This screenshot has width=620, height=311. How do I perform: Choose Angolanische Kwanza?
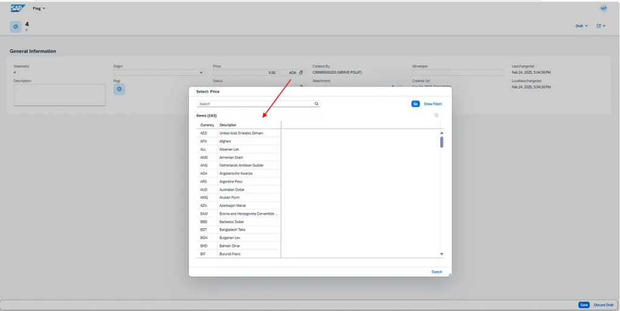click(236, 174)
